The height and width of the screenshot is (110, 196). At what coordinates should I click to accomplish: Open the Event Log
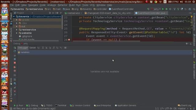point(184,105)
